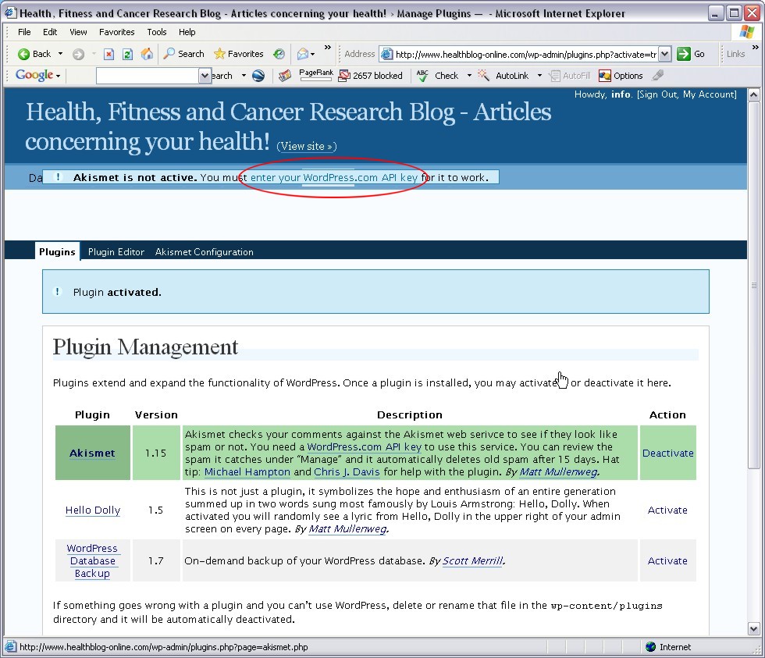
Task: Click the IE page icon in the title bar
Action: pyautogui.click(x=10, y=12)
